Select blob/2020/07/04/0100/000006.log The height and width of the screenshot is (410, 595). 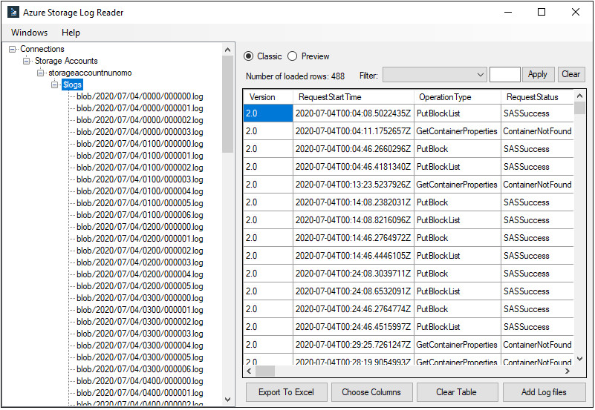[x=140, y=215]
